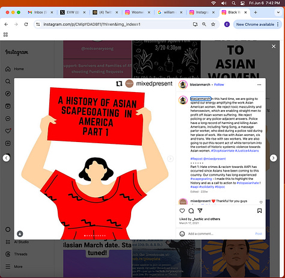Open a new browser tab

(x=256, y=12)
